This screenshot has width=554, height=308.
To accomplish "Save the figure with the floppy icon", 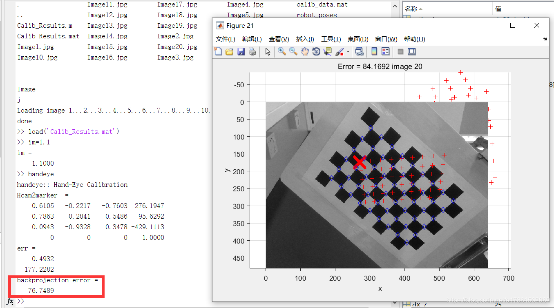I will 241,51.
